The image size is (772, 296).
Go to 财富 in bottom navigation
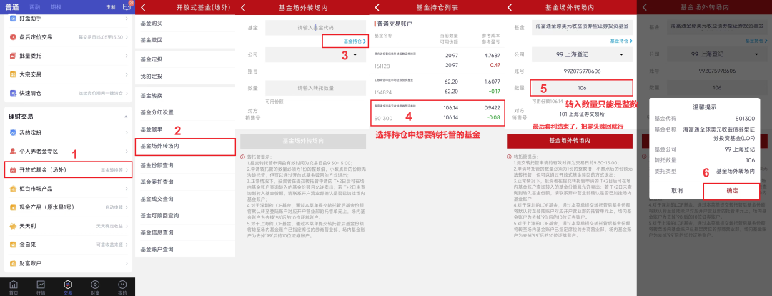pos(95,287)
